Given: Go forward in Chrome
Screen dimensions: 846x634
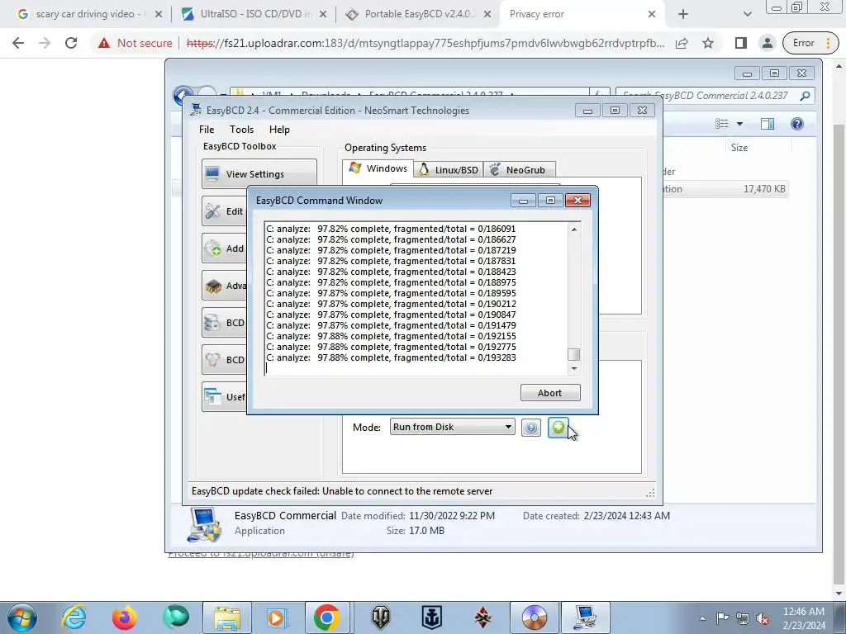Looking at the screenshot, I should (45, 43).
